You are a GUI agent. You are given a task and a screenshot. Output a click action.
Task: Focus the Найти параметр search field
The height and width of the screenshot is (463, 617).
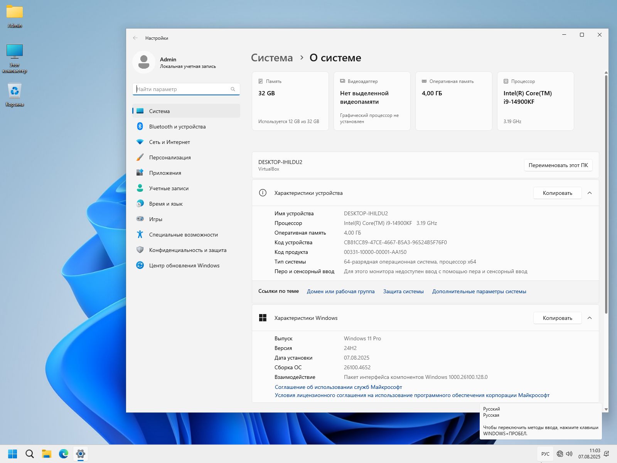click(186, 89)
